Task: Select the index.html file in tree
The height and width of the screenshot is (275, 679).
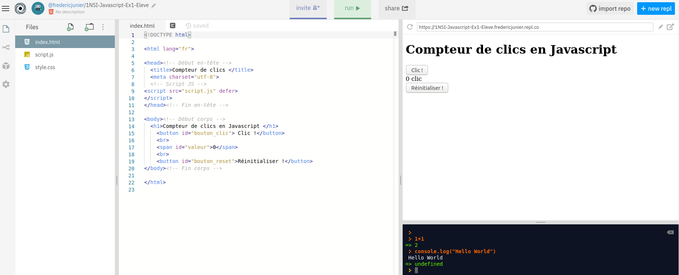Action: 65,42
